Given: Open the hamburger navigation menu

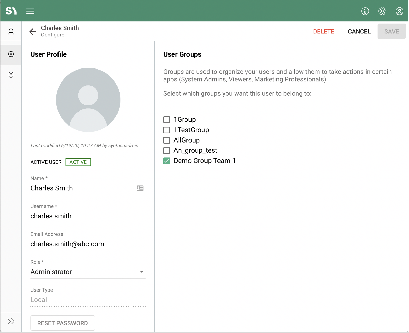Looking at the screenshot, I should pyautogui.click(x=30, y=11).
